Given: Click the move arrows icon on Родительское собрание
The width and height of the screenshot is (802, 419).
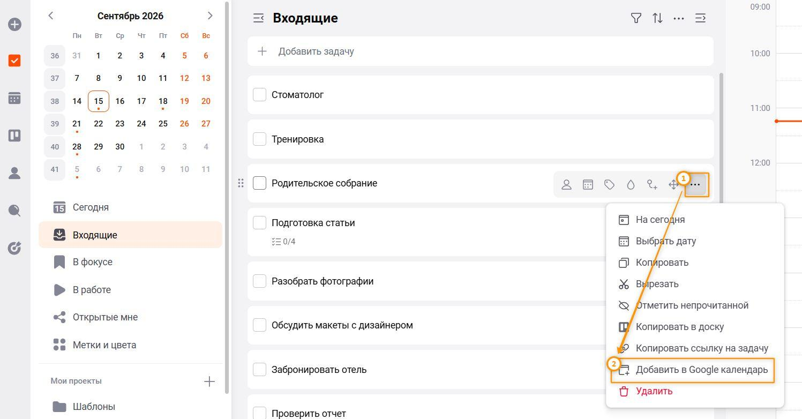Looking at the screenshot, I should pyautogui.click(x=673, y=185).
